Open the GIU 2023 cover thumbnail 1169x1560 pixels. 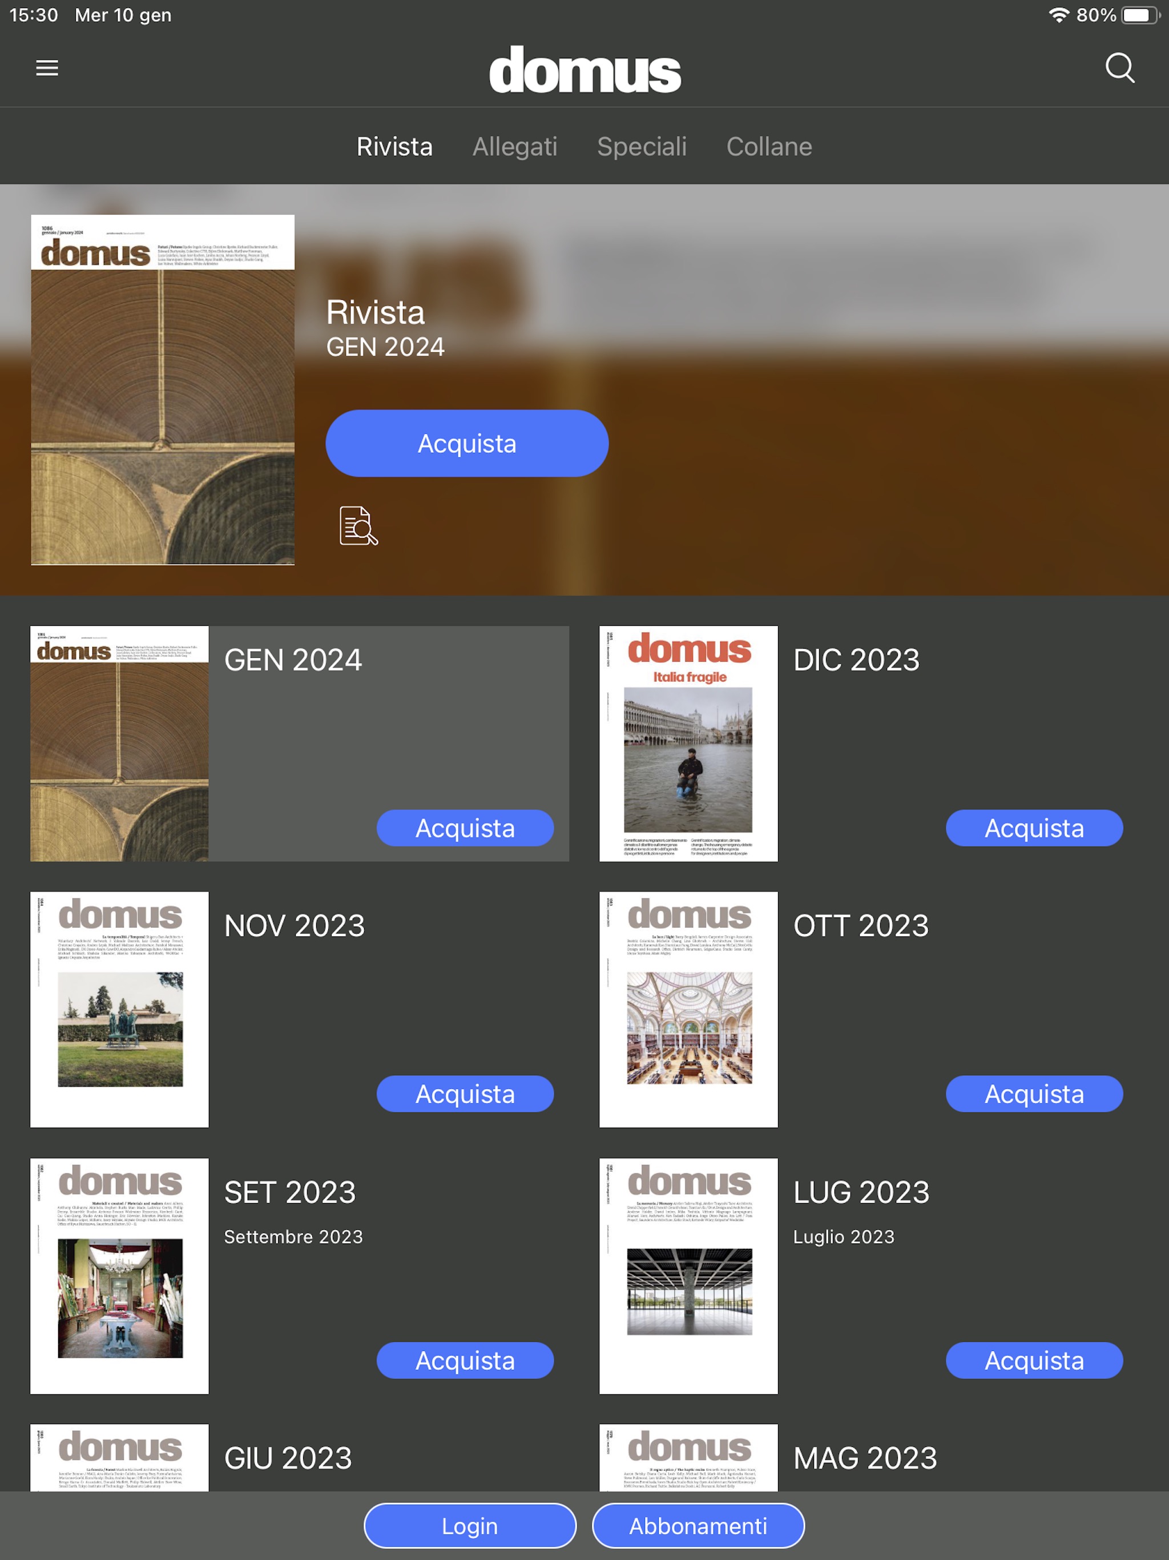click(119, 1457)
